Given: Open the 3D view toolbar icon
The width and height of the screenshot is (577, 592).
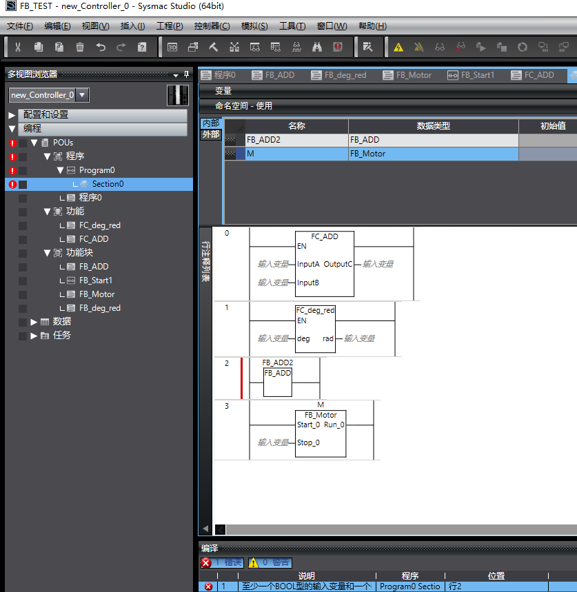Looking at the screenshot, I should tap(172, 47).
